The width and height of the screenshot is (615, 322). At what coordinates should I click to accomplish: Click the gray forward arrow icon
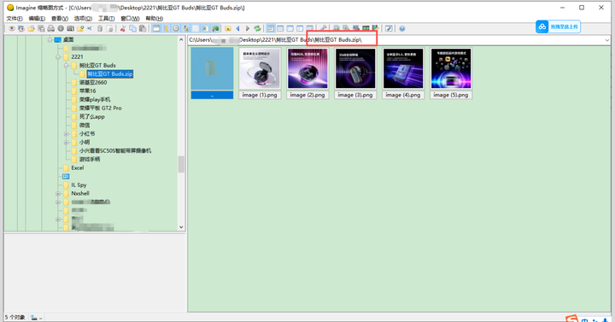pos(248,29)
